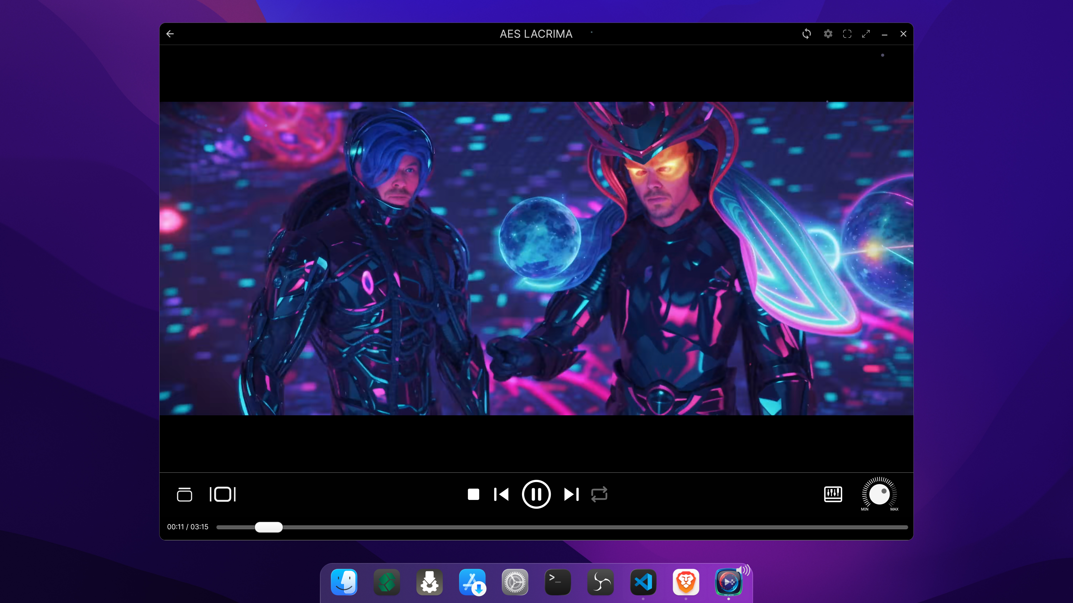The width and height of the screenshot is (1073, 603).
Task: Click the refresh/sync icon in title bar
Action: pos(806,34)
